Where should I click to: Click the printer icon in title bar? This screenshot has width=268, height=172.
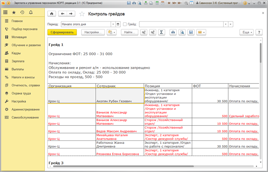134,3
